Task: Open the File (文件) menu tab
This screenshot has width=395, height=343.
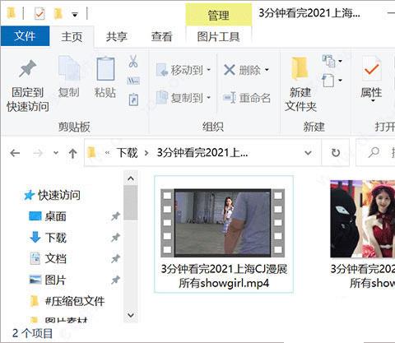Action: tap(26, 36)
